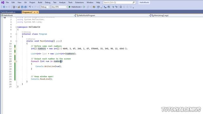Open the Tools menu

click(70, 2)
